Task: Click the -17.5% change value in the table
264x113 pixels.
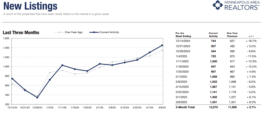Action: (x=251, y=56)
